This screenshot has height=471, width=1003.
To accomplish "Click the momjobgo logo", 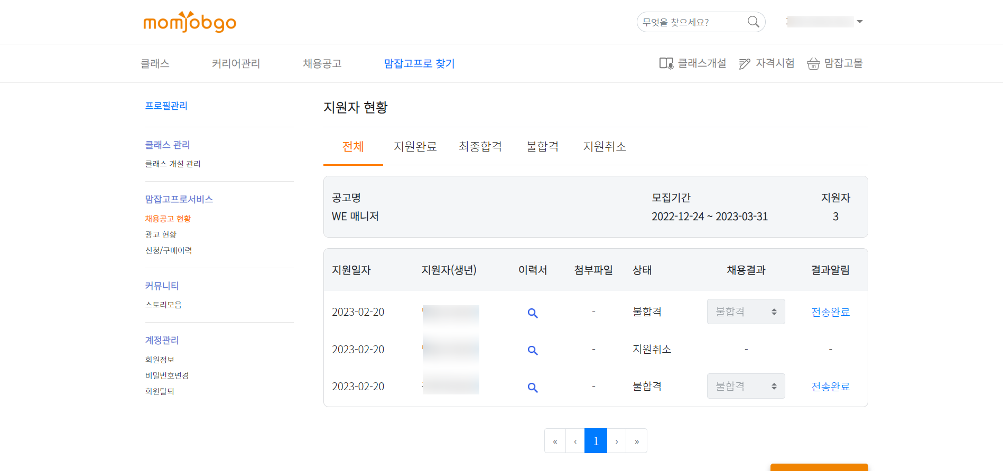I will point(190,22).
